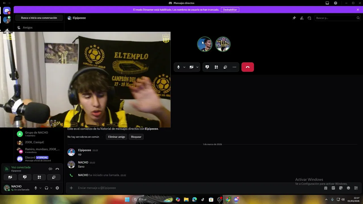363x204 pixels.
Task: Open Ramiro, mundaxx group conversation
Action: tap(39, 150)
